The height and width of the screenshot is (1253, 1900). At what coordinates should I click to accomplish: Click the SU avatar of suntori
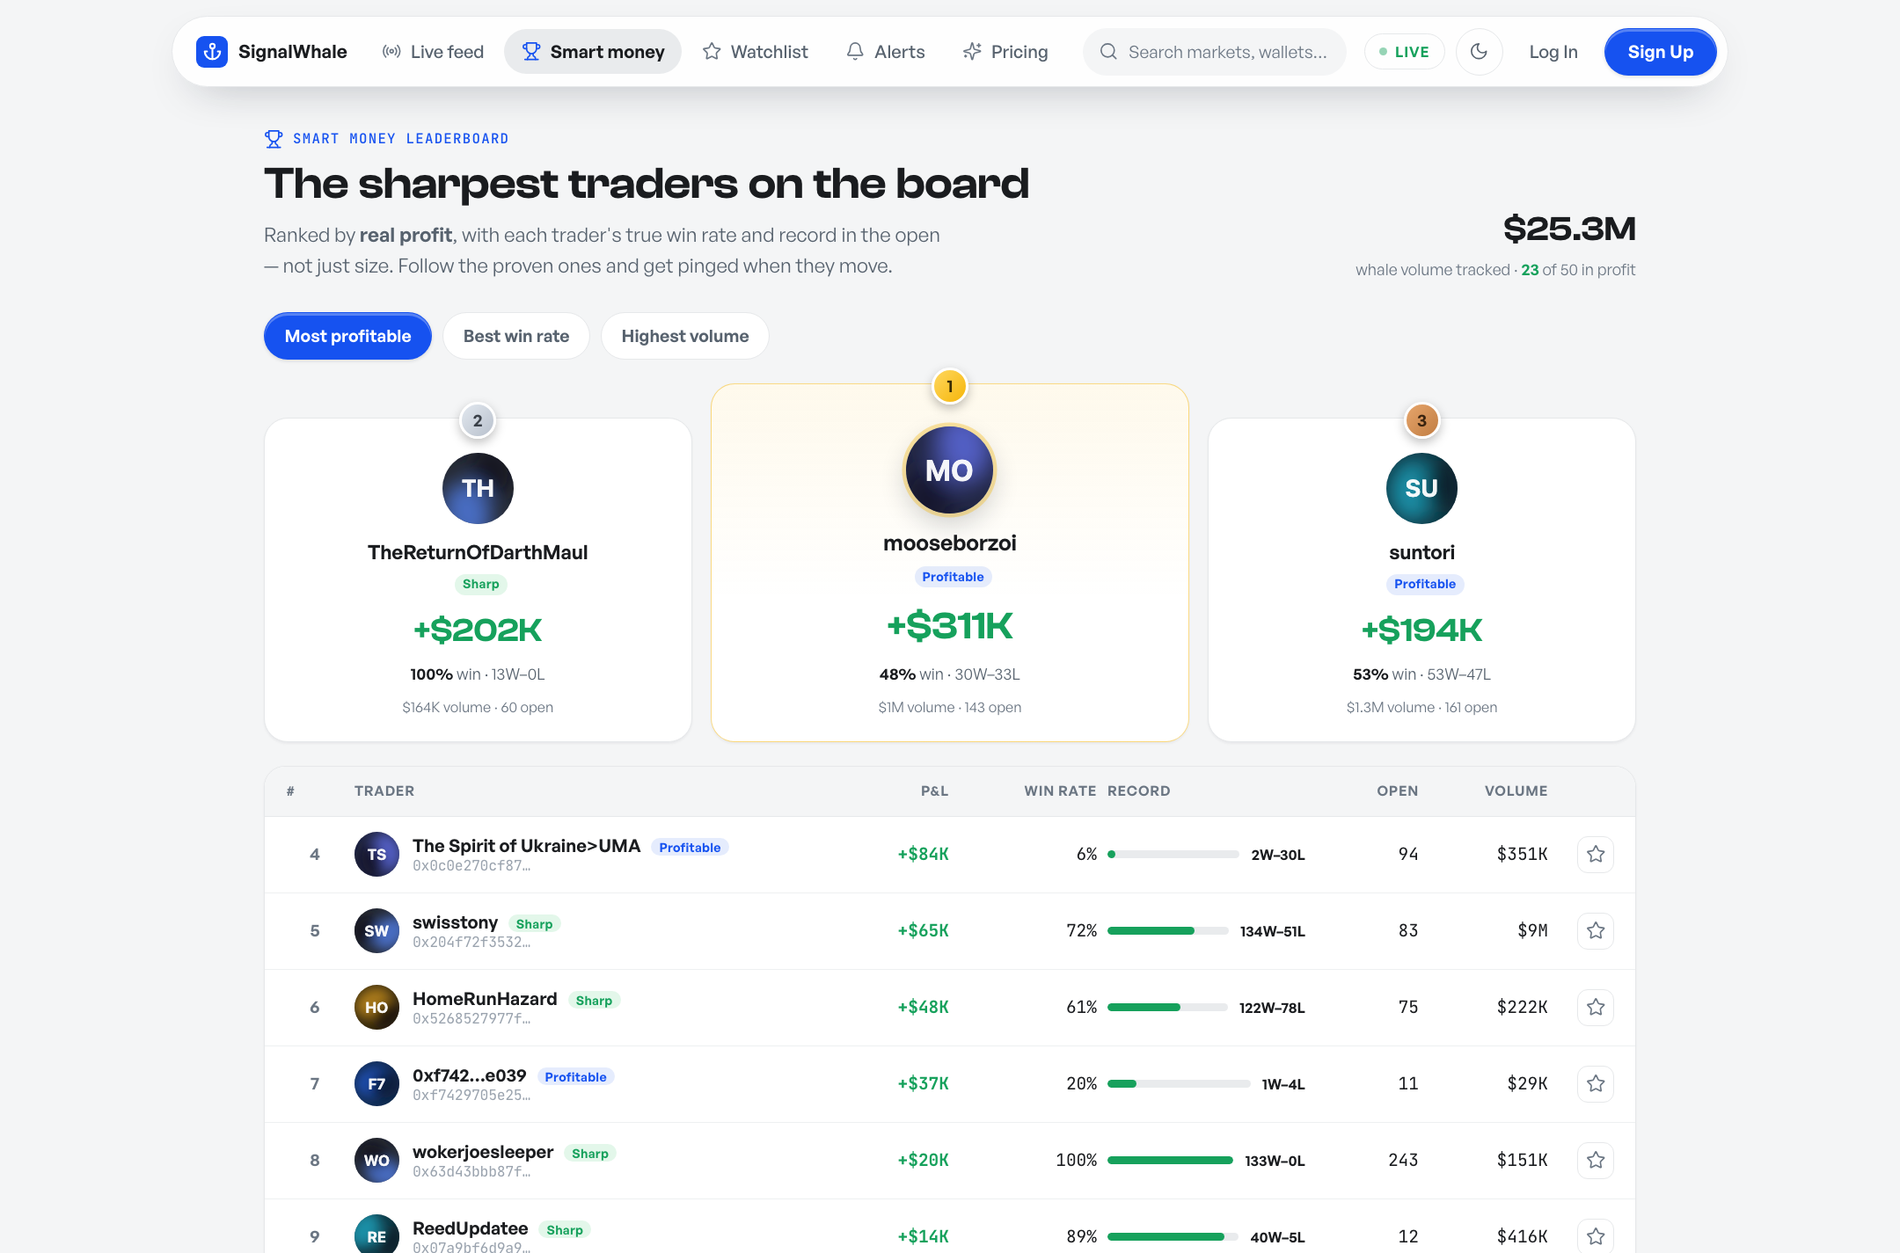pyautogui.click(x=1421, y=488)
